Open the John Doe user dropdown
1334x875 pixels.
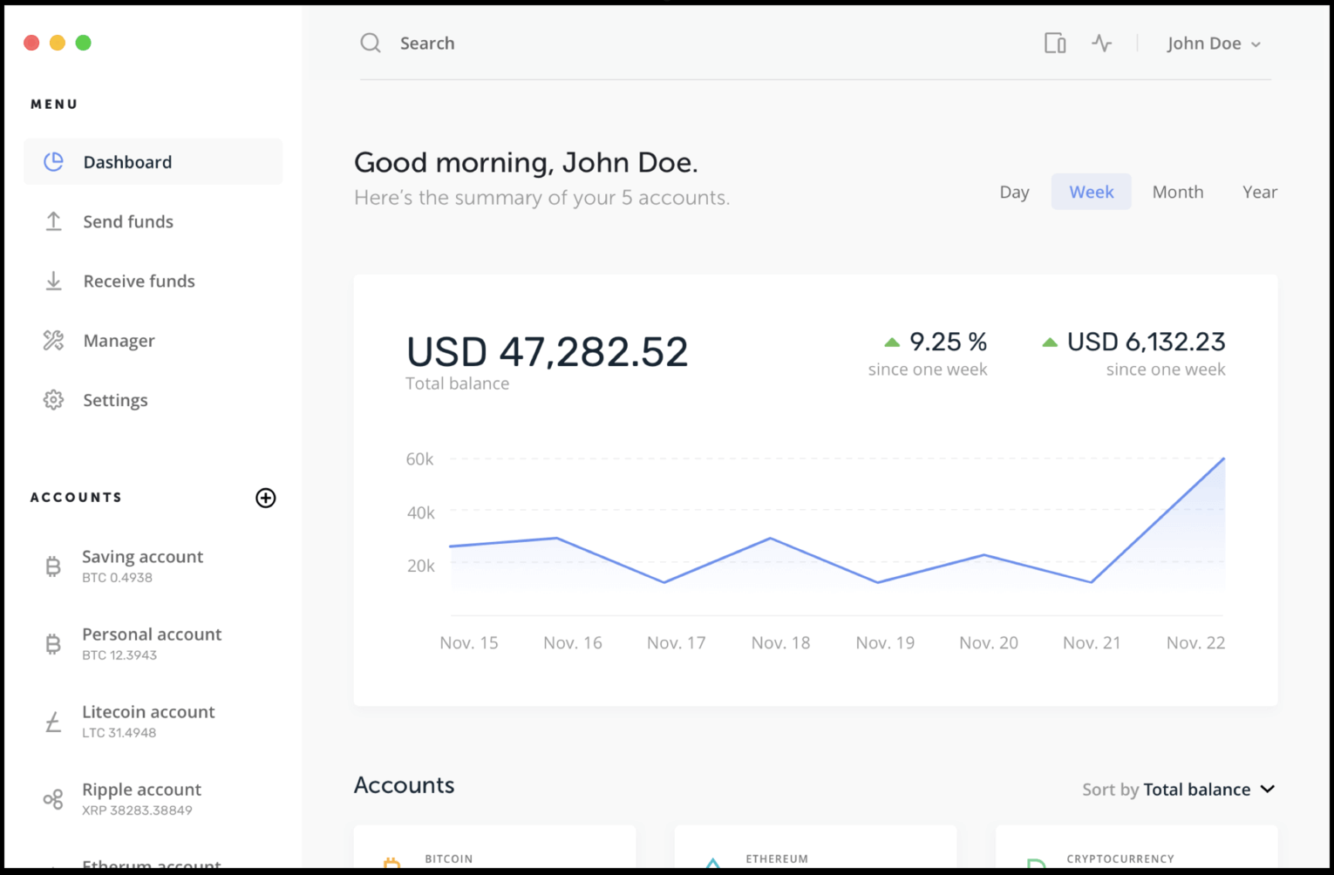1214,44
